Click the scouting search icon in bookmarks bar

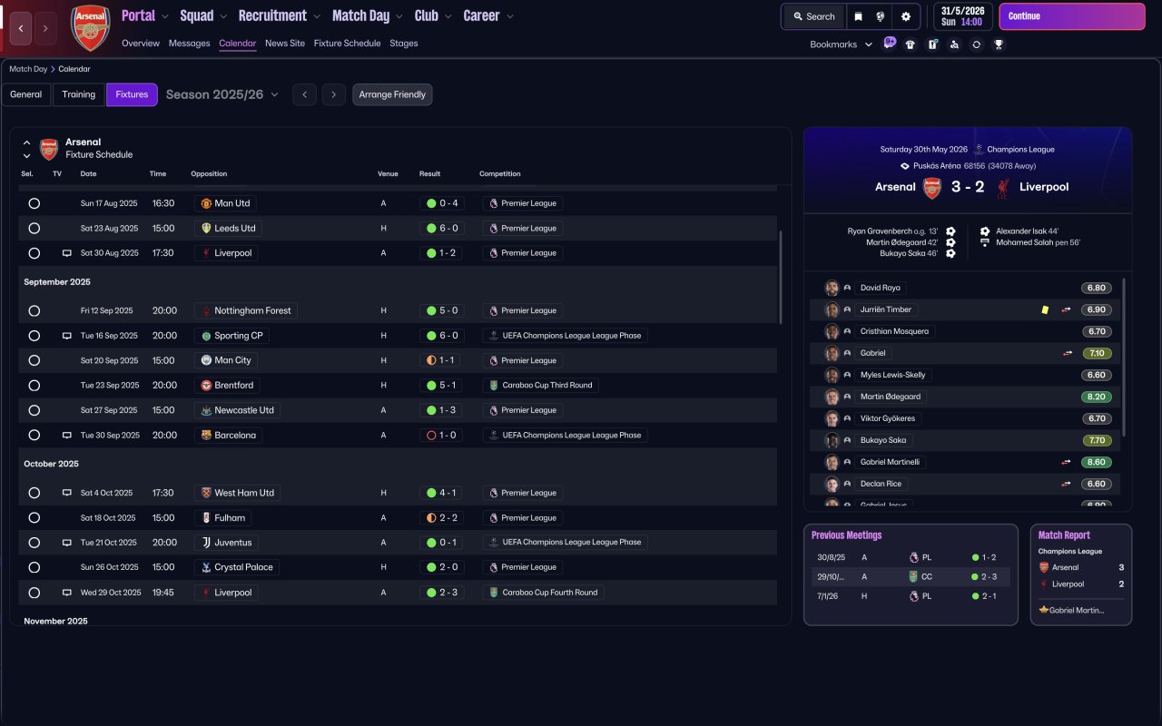954,44
